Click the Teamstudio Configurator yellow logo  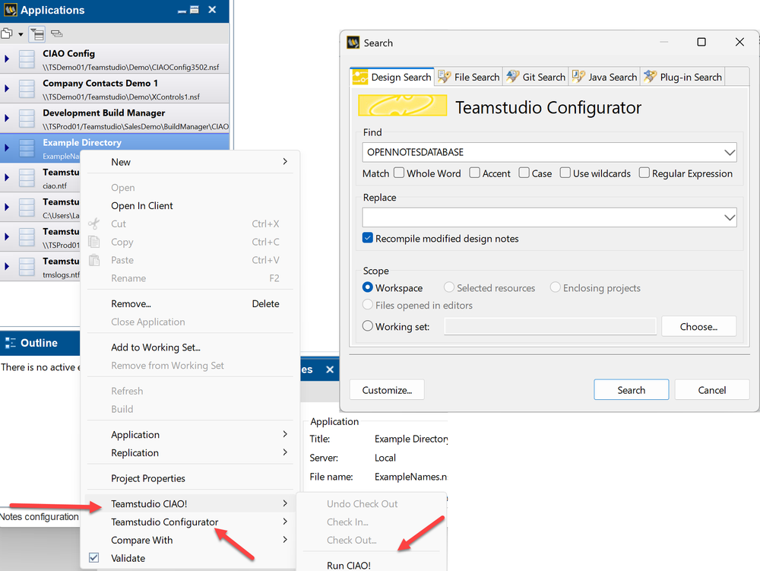(x=402, y=105)
